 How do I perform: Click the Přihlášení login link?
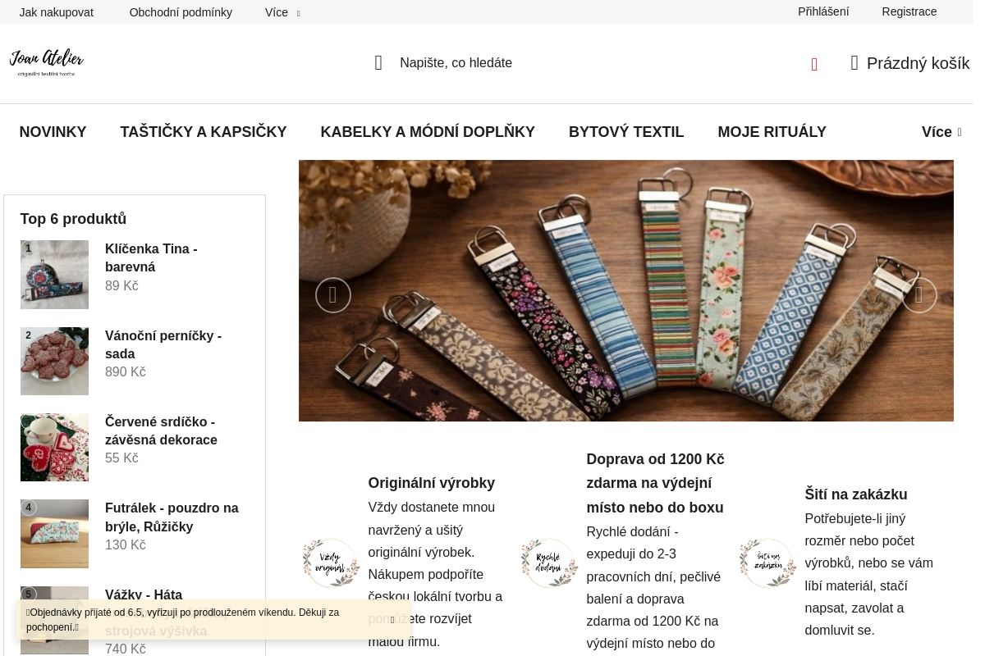[823, 11]
